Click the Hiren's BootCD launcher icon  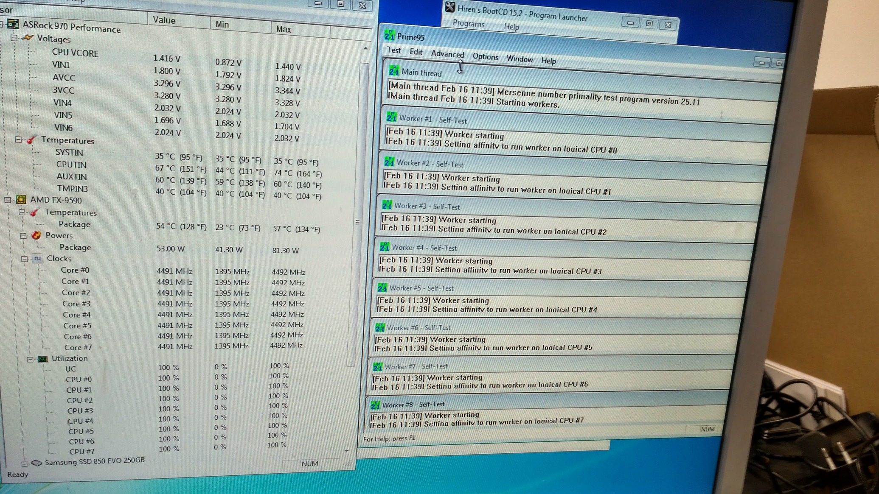[x=450, y=7]
